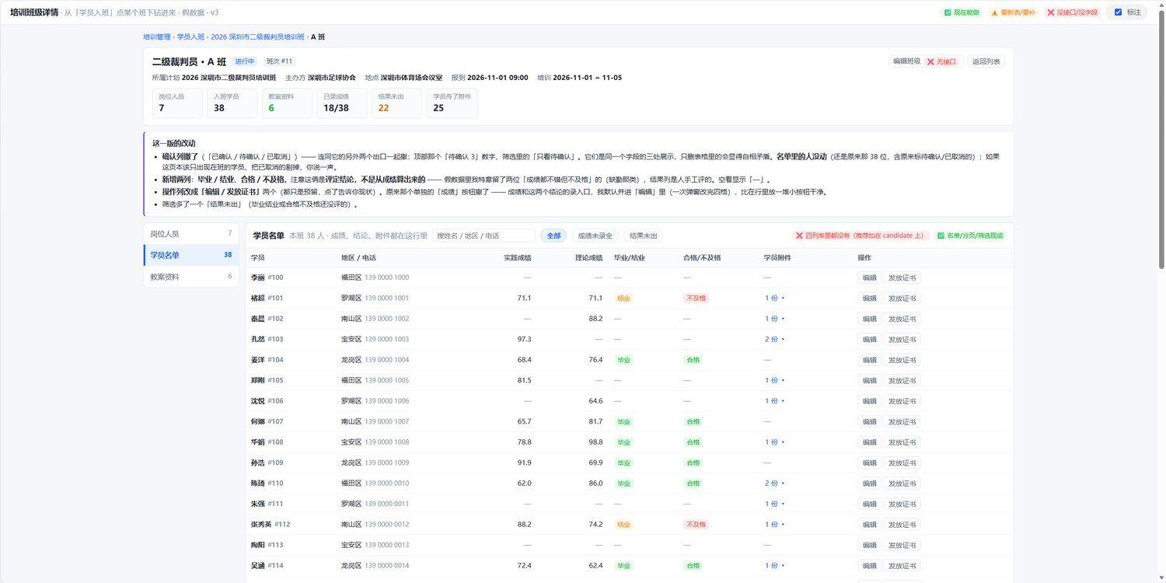Click the 结果未出 stat card showing 22

point(396,103)
